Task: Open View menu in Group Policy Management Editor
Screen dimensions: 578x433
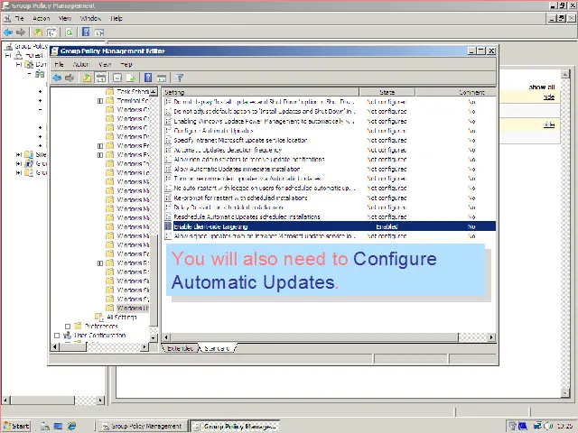Action: point(105,64)
